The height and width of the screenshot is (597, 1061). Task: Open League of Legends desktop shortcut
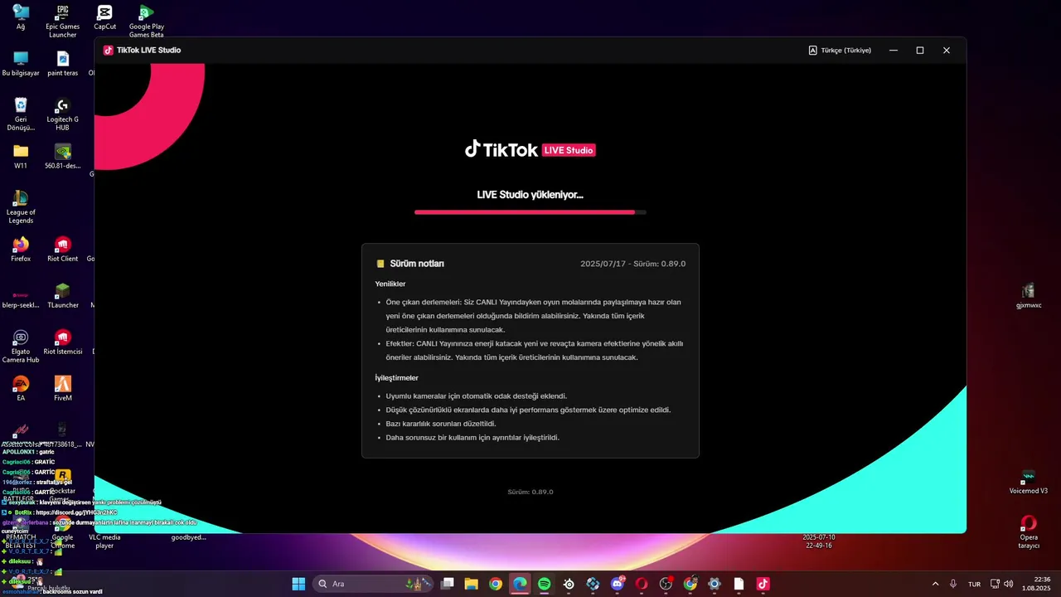[21, 207]
